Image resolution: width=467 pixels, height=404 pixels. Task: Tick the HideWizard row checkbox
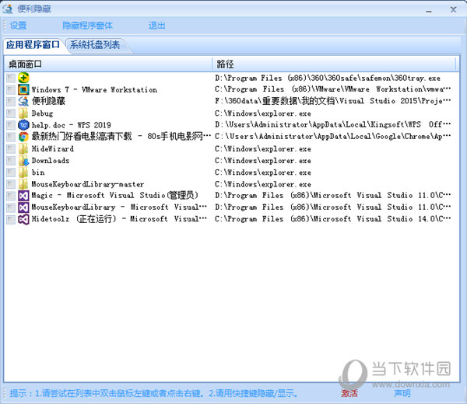[x=11, y=149]
